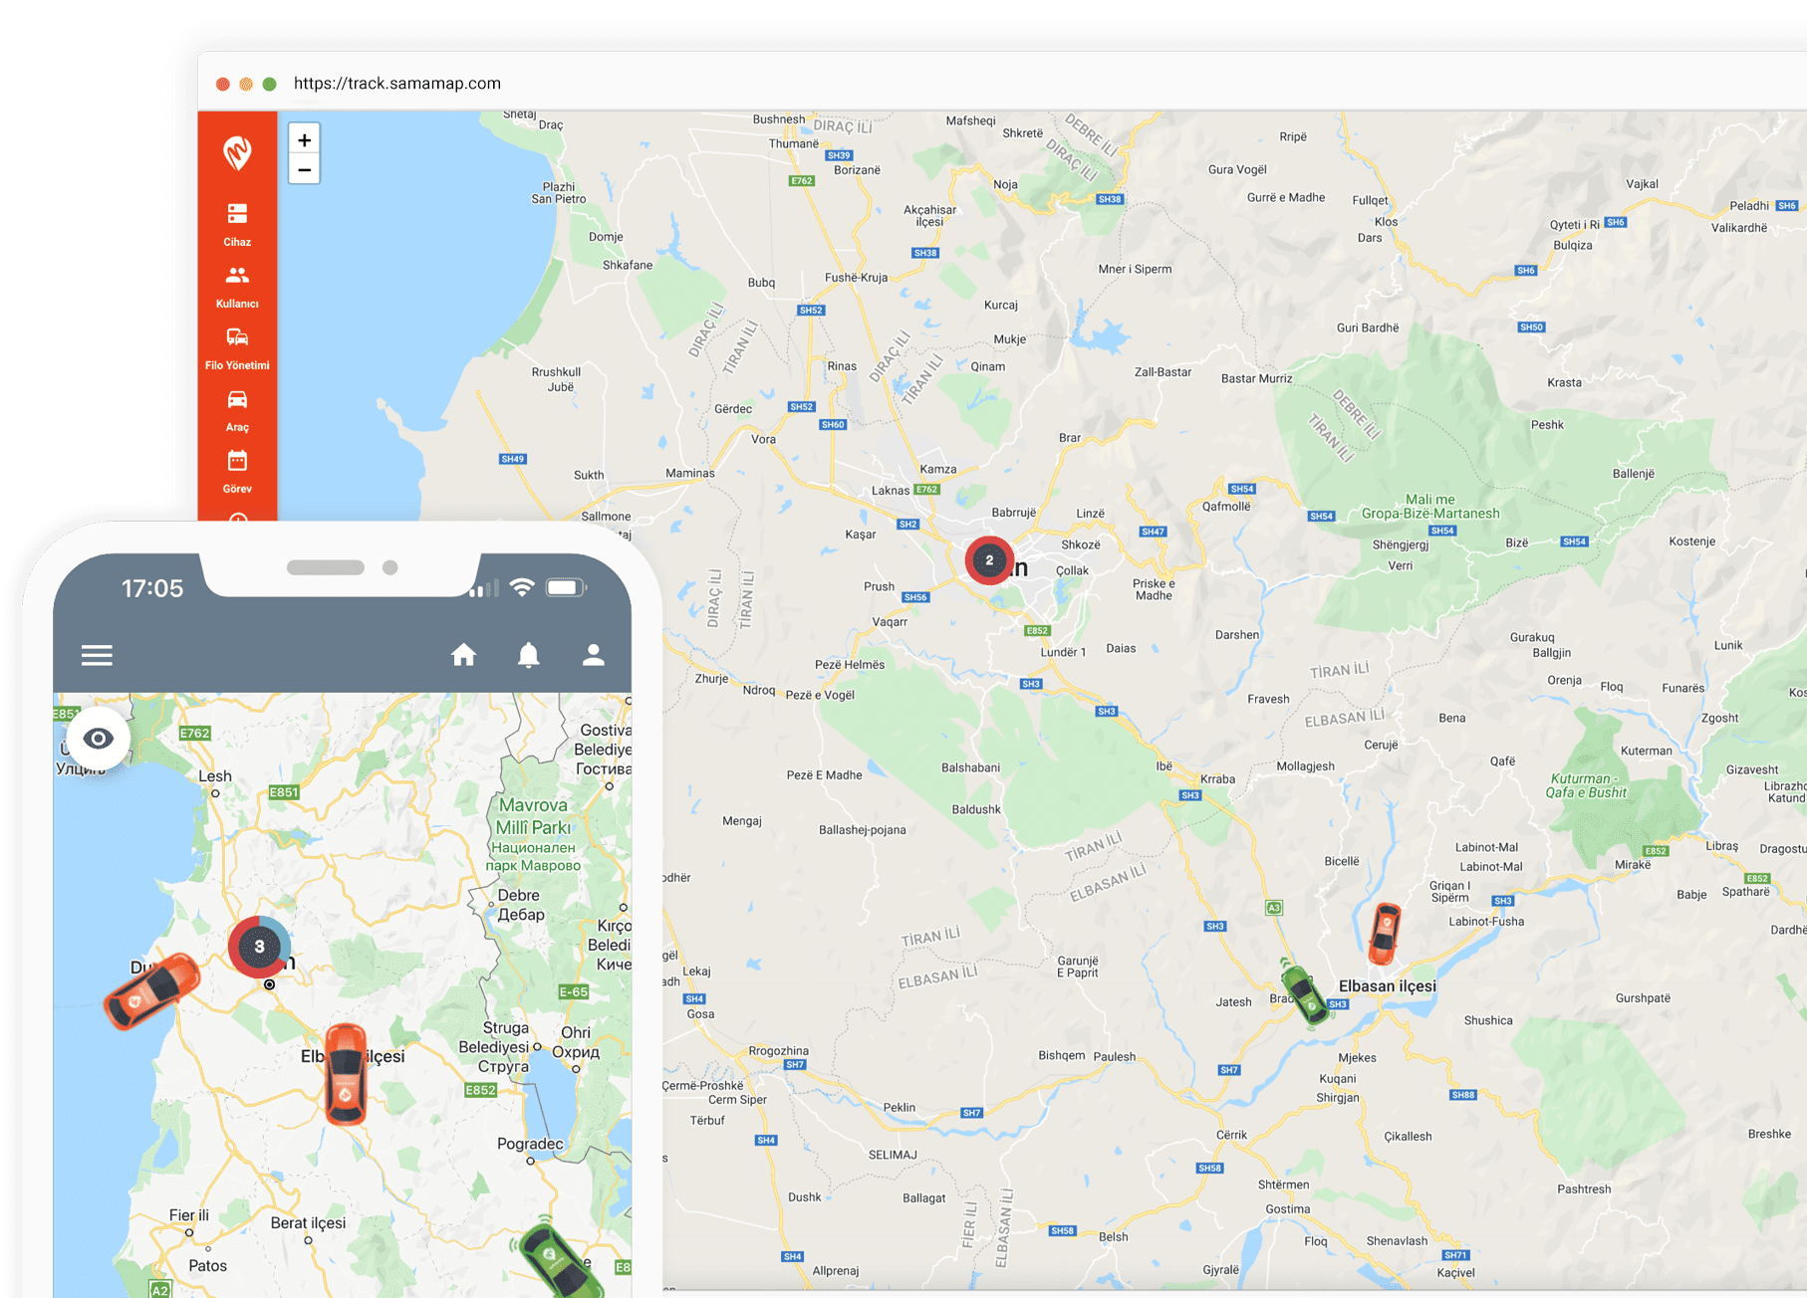Open notifications bell on phone

click(529, 654)
